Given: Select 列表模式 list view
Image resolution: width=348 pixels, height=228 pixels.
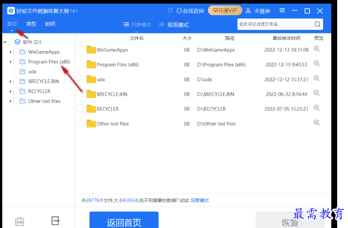Looking at the screenshot, I should coord(137,24).
